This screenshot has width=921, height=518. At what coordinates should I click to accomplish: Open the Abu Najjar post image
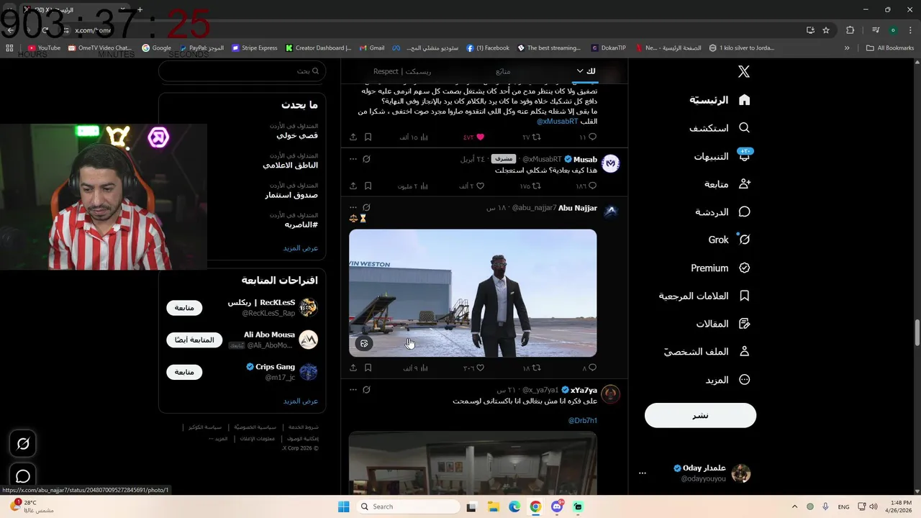(473, 293)
